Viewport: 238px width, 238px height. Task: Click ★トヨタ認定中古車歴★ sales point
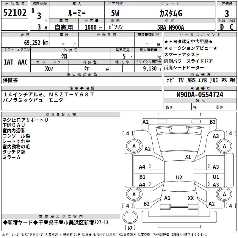pos(189,42)
